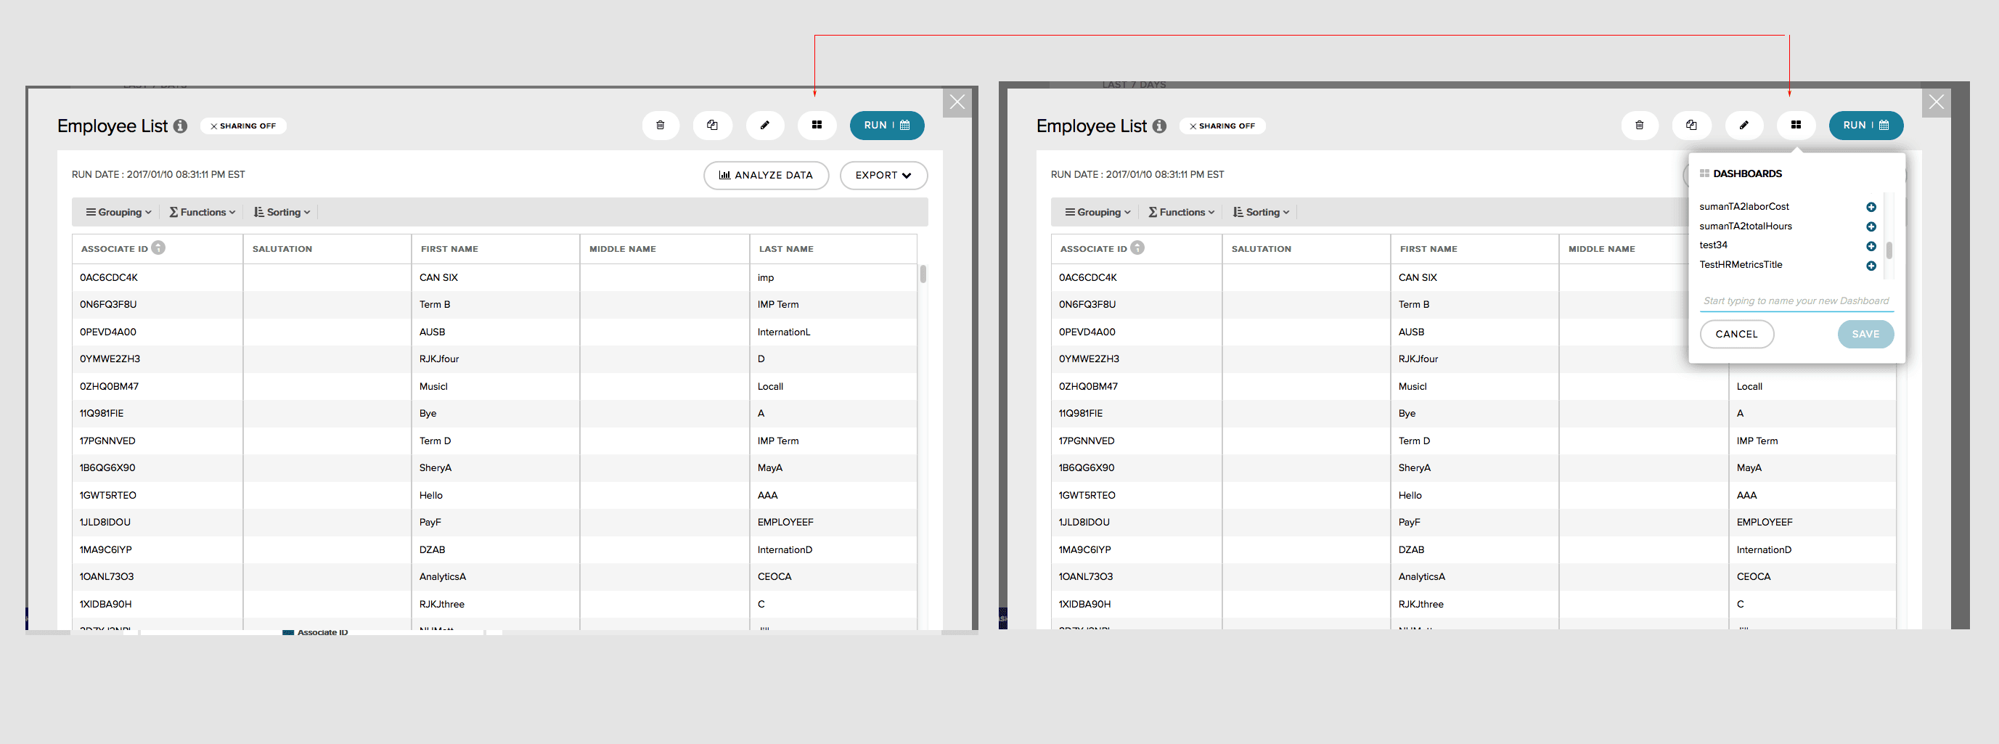This screenshot has height=744, width=1999.
Task: Close the left Employee List window
Action: click(x=957, y=102)
